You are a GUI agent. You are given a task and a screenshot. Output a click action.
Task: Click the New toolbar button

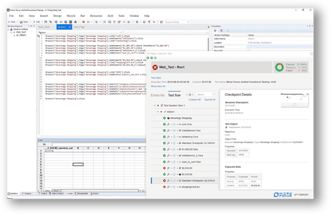tap(12, 22)
